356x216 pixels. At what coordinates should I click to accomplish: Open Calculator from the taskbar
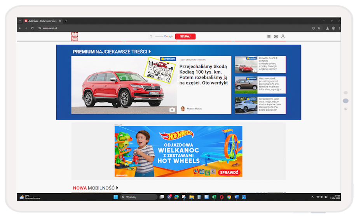[x=199, y=197]
